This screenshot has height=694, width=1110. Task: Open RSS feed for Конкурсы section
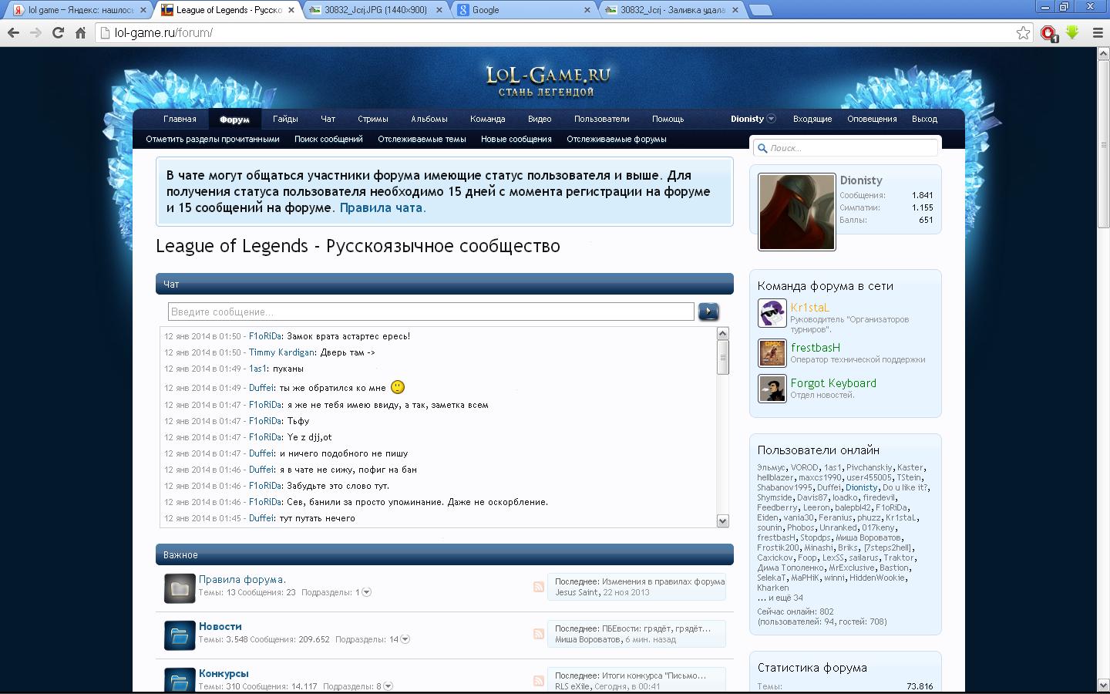click(538, 681)
